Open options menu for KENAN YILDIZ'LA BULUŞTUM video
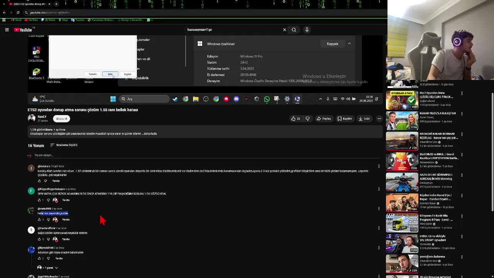This screenshot has width=494, height=278. (x=462, y=114)
